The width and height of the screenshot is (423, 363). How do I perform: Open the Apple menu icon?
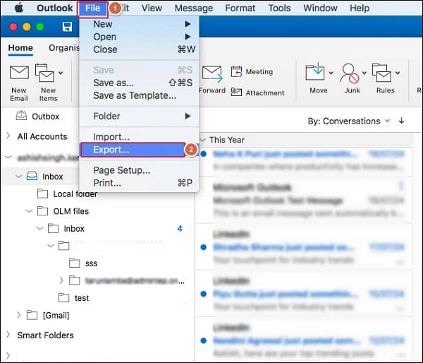19,8
